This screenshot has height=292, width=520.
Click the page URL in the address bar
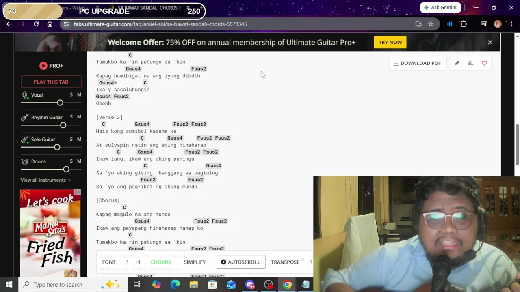pyautogui.click(x=160, y=24)
